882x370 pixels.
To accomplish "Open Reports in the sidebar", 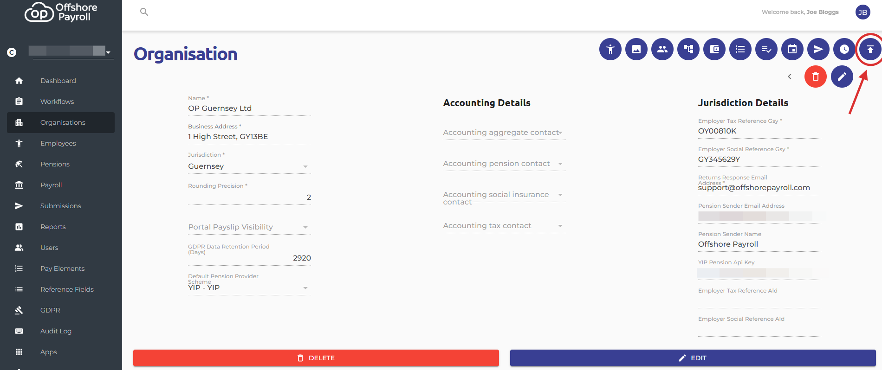I will pyautogui.click(x=61, y=227).
